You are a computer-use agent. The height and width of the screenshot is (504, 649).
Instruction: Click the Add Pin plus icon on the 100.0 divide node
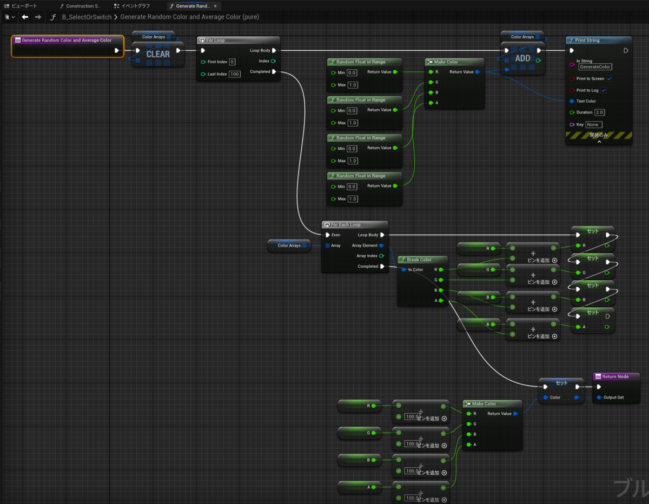(445, 418)
